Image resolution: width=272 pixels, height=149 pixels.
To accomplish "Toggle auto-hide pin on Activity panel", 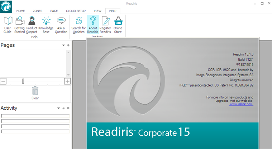I will point(63,108).
